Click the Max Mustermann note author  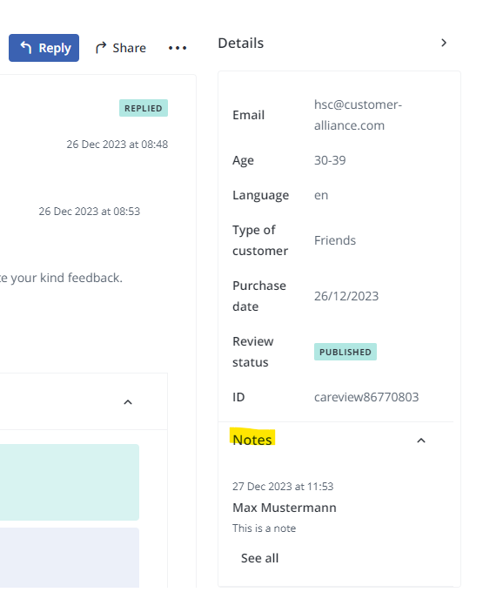(x=285, y=508)
